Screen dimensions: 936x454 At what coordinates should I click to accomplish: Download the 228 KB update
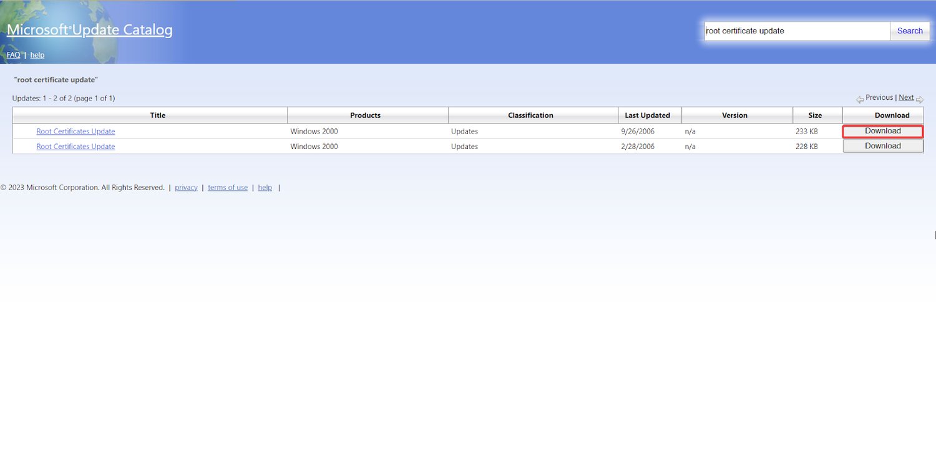point(883,146)
